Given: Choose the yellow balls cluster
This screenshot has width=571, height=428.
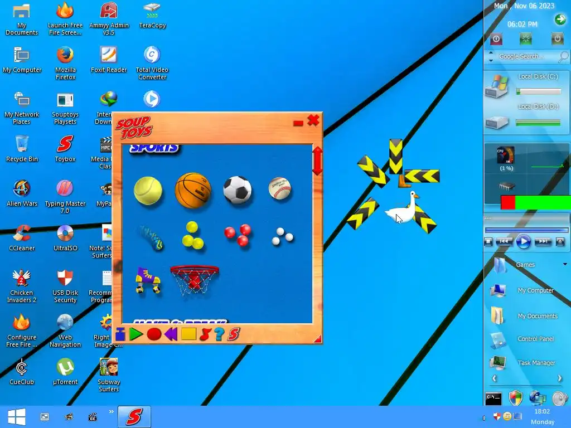Looking at the screenshot, I should click(192, 236).
